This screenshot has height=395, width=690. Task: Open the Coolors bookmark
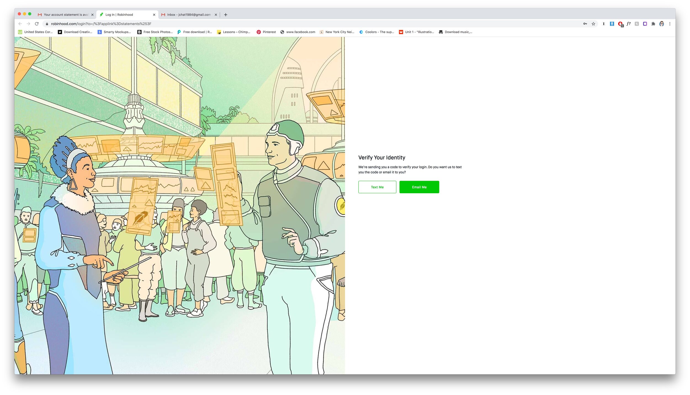tap(377, 32)
